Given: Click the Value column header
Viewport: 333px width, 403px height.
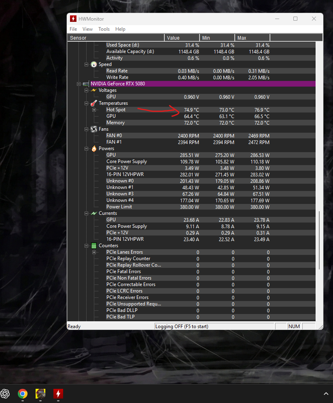Looking at the screenshot, I should [x=182, y=38].
